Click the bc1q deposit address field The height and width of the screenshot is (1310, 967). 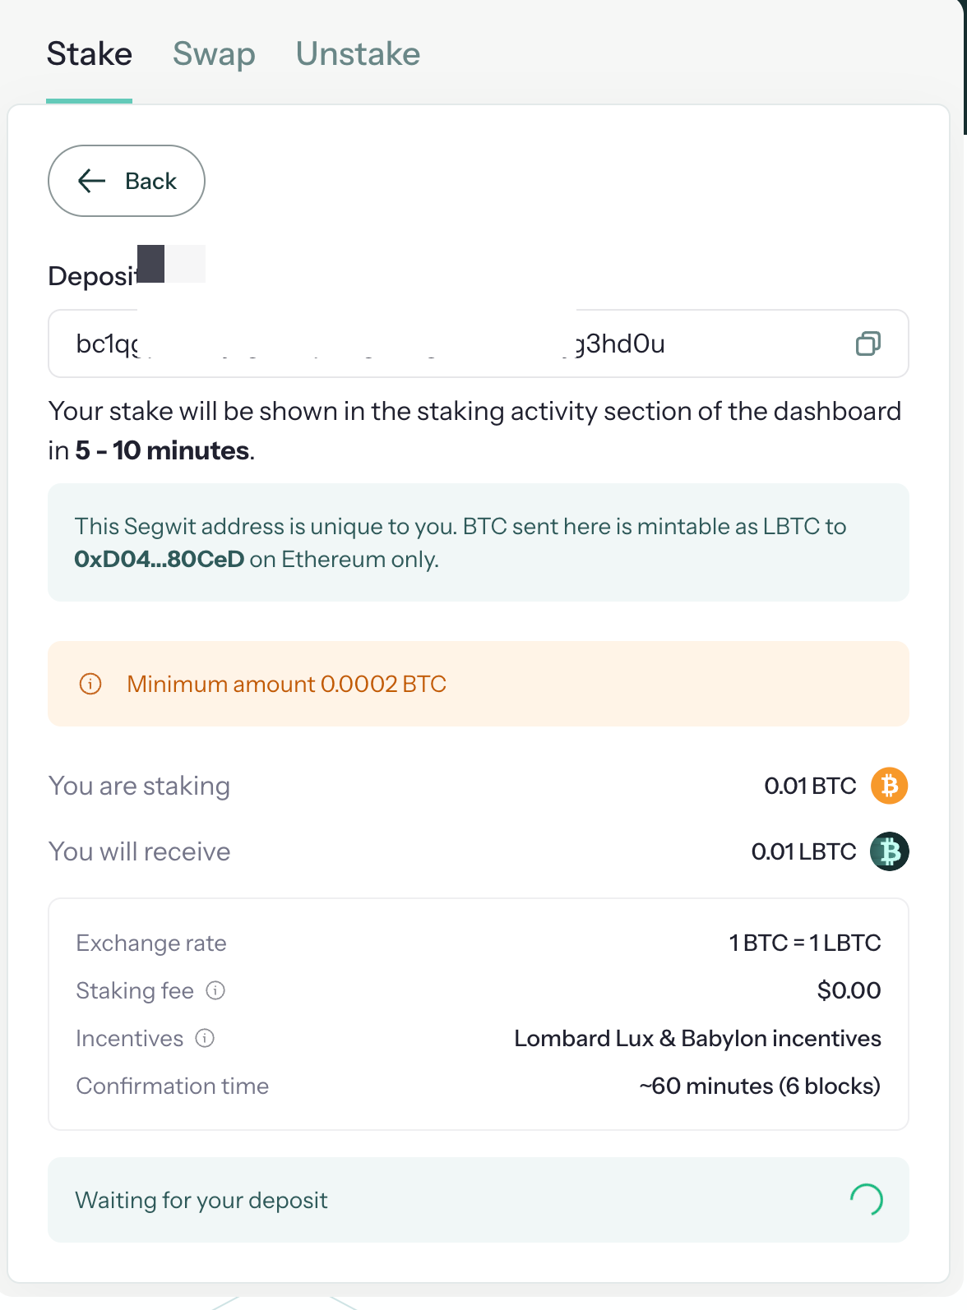(479, 344)
